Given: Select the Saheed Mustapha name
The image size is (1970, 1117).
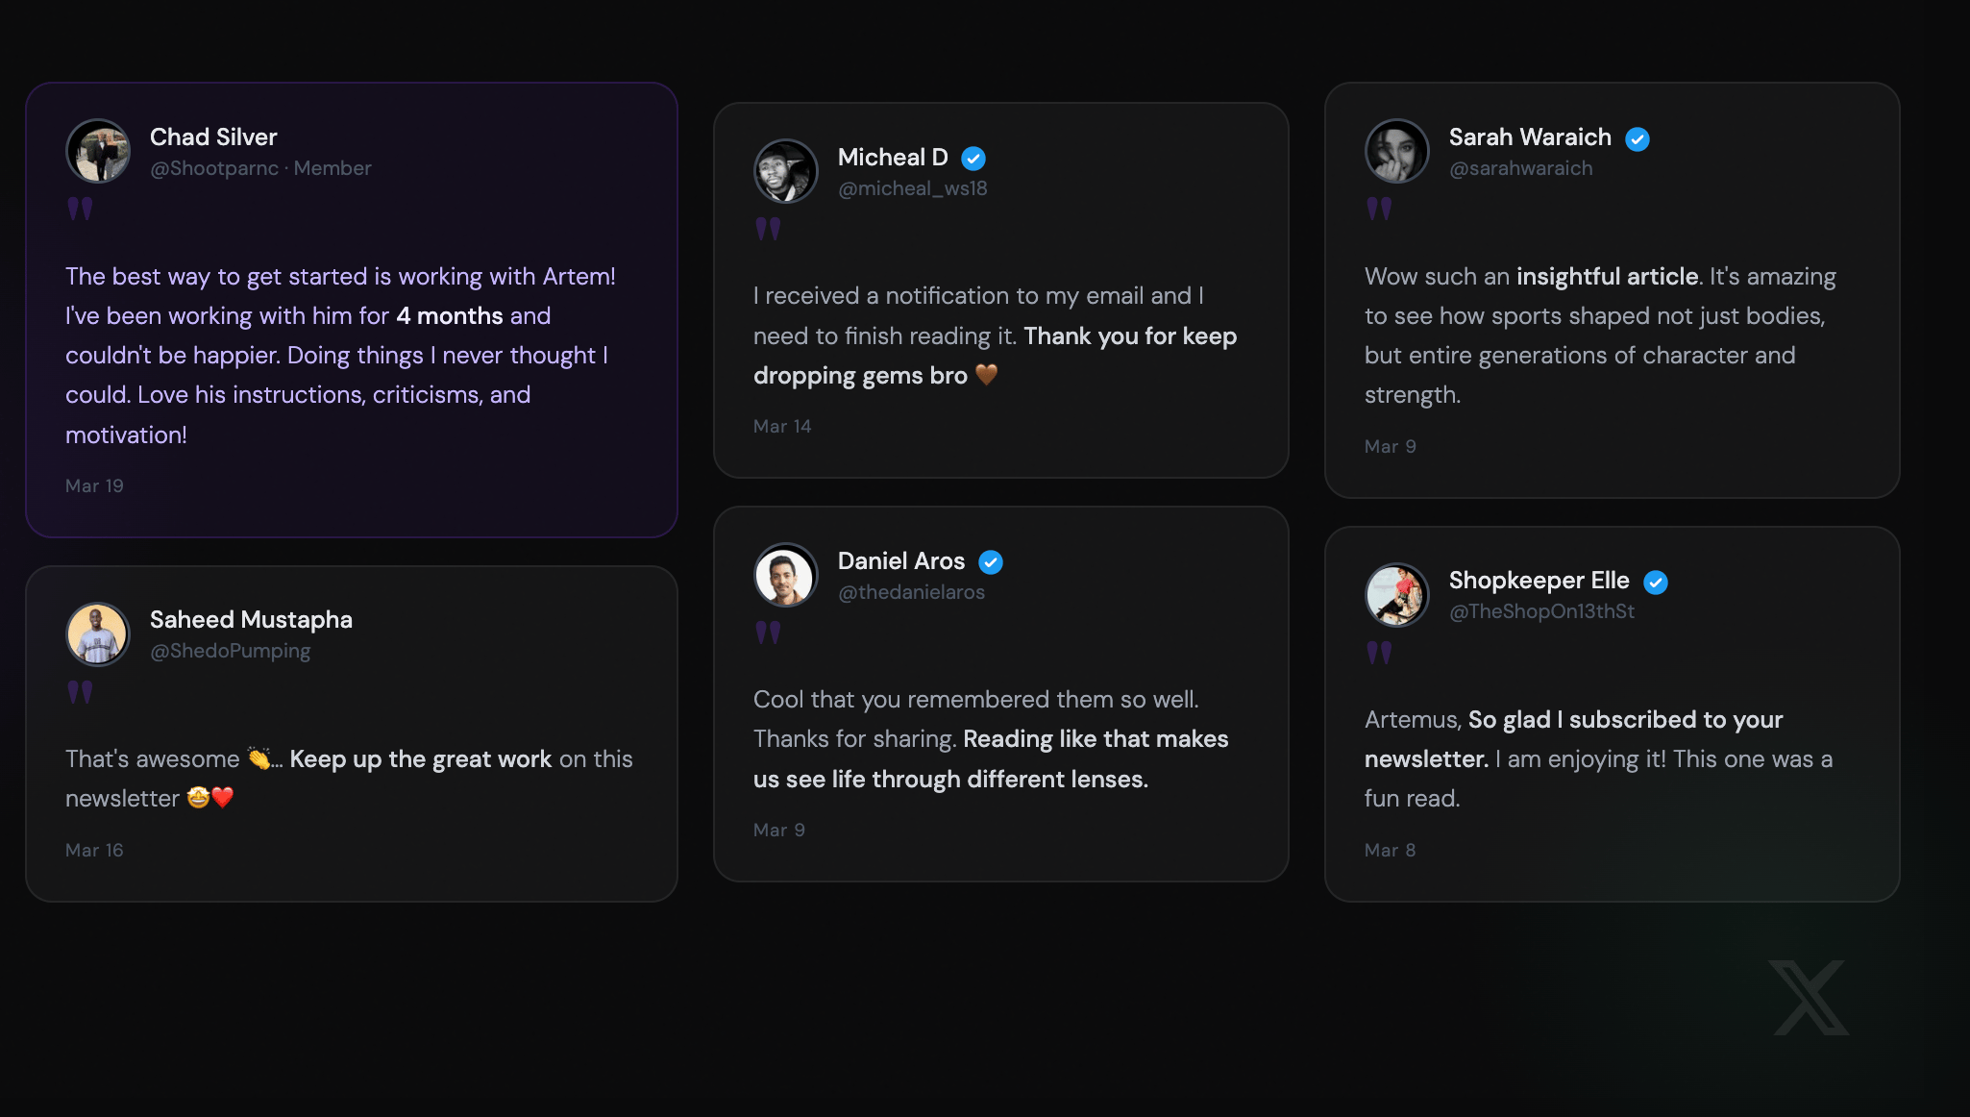Looking at the screenshot, I should click(251, 620).
